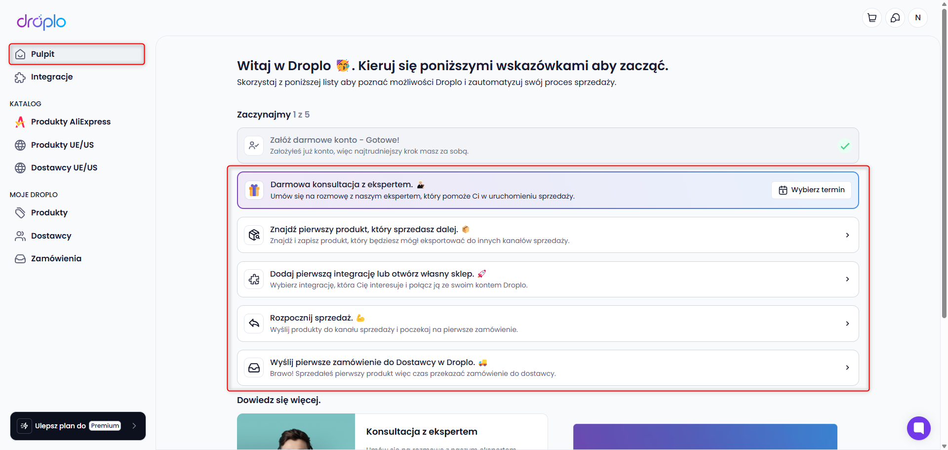Open Produkty AliExpress catalog
The image size is (948, 450).
77,122
